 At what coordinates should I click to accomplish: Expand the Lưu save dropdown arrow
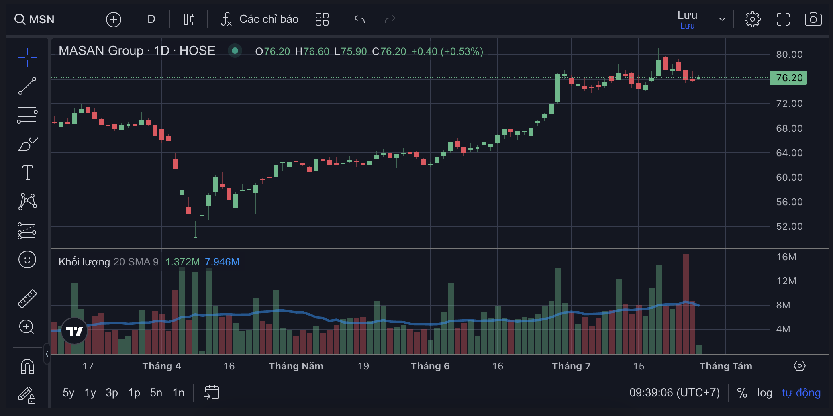722,19
